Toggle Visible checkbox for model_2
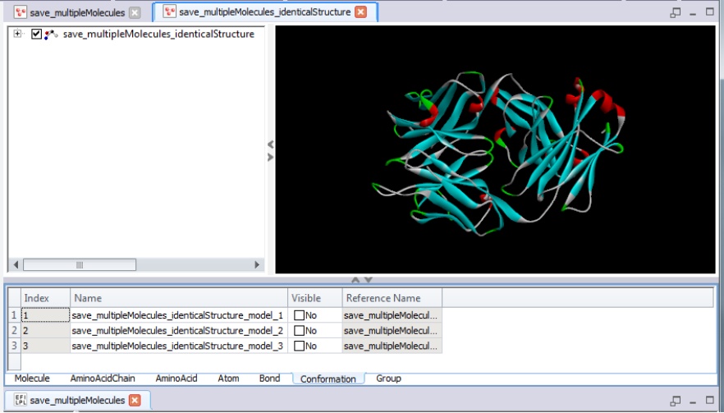Viewport: 724px width, 413px height. click(299, 331)
